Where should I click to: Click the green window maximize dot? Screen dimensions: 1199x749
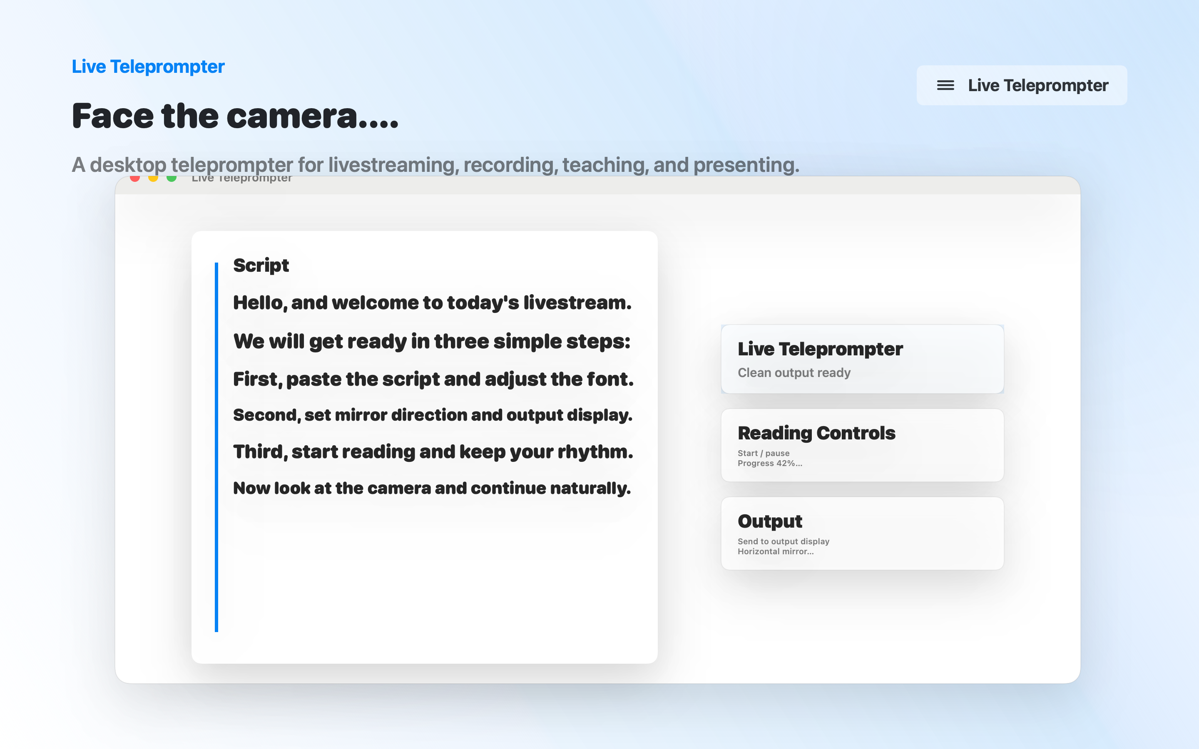[172, 179]
